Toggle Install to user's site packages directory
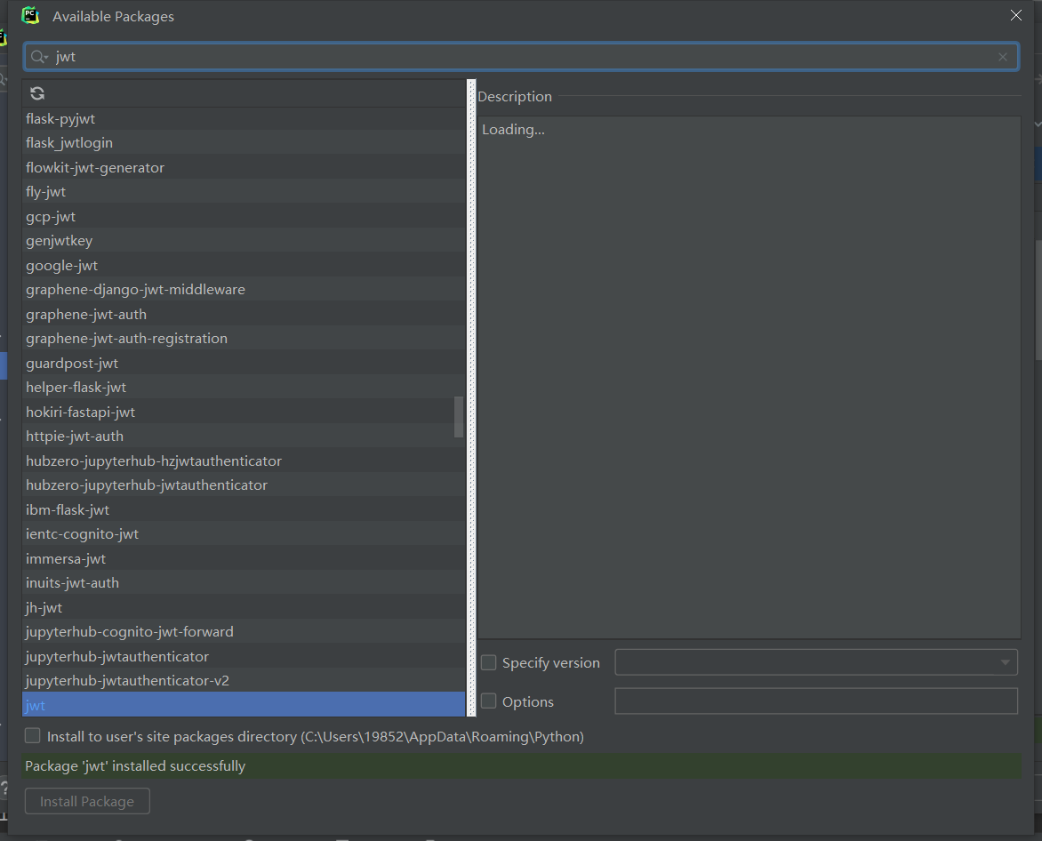The width and height of the screenshot is (1042, 841). tap(33, 735)
